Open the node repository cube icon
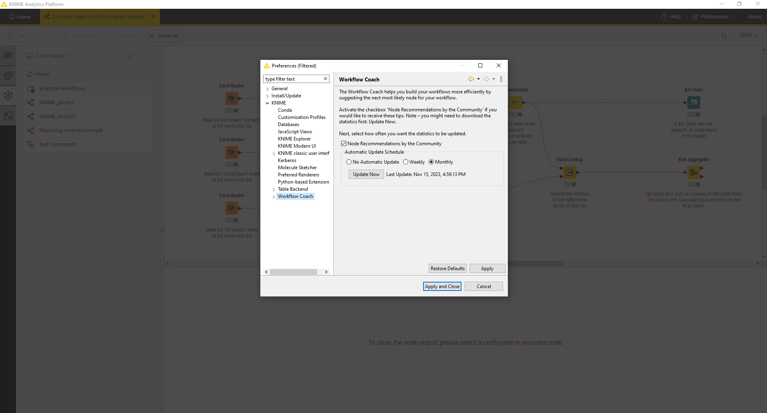 coord(8,95)
